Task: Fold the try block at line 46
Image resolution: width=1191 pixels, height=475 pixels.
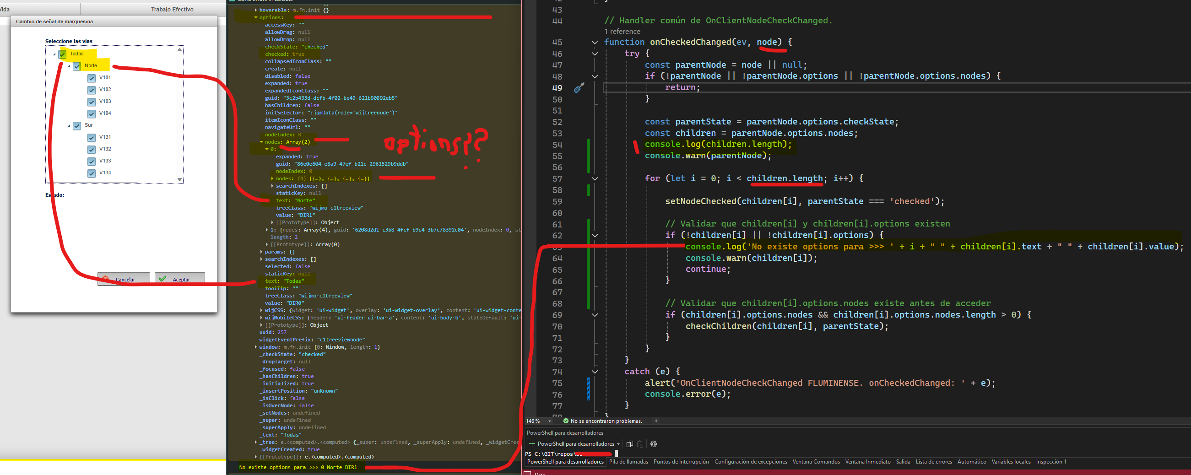Action: tap(595, 54)
